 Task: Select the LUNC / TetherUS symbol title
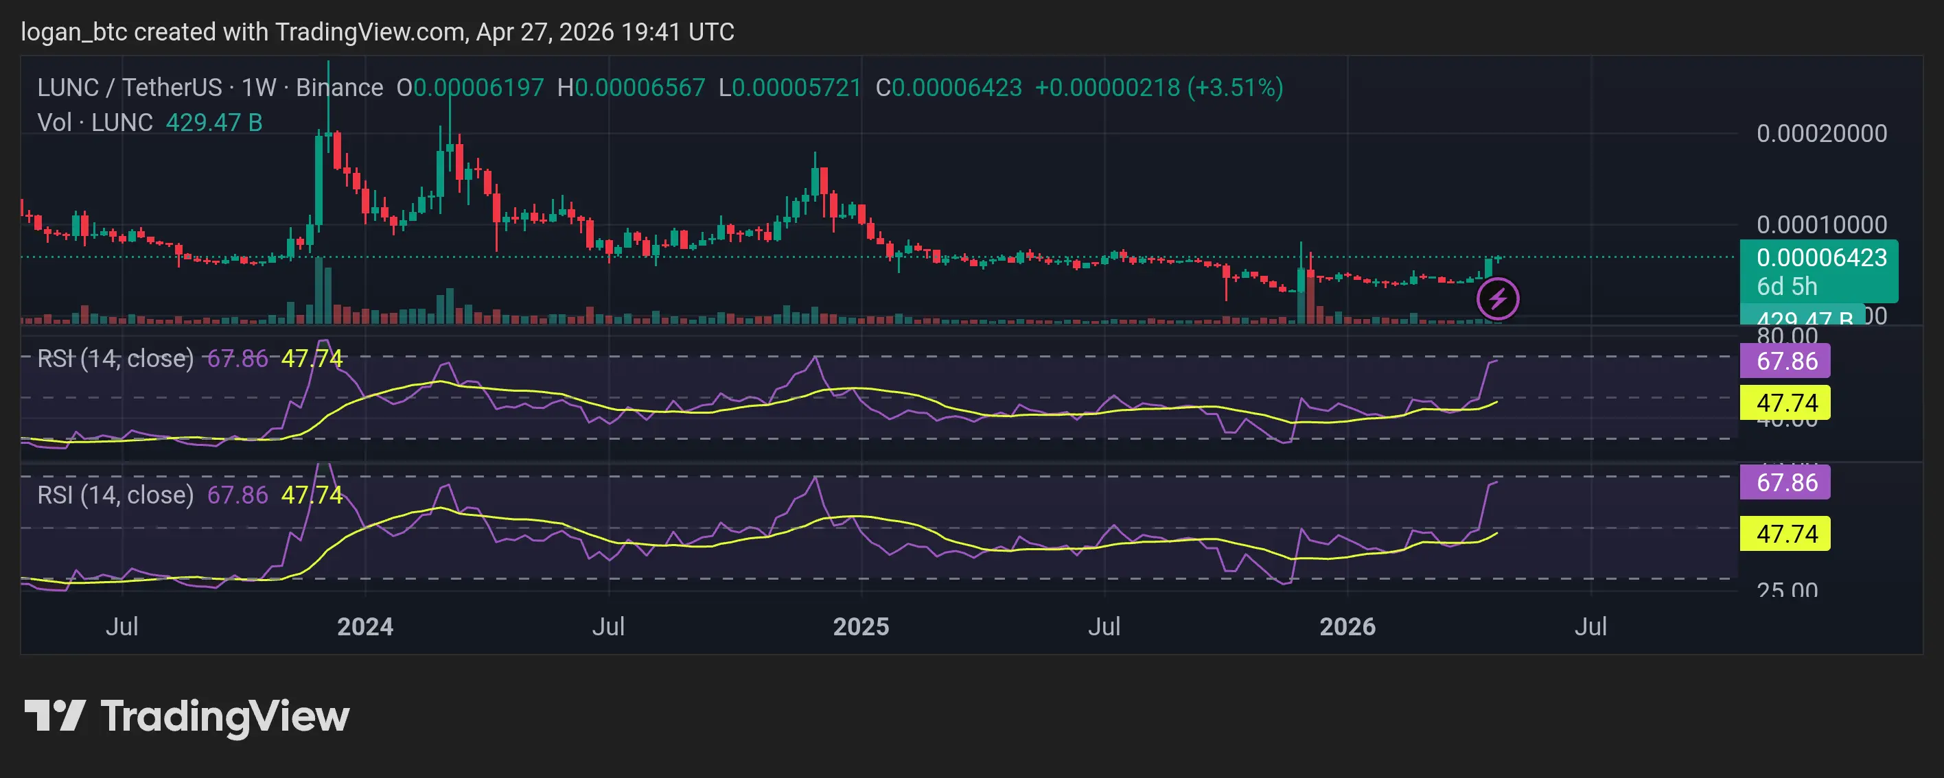coord(130,88)
